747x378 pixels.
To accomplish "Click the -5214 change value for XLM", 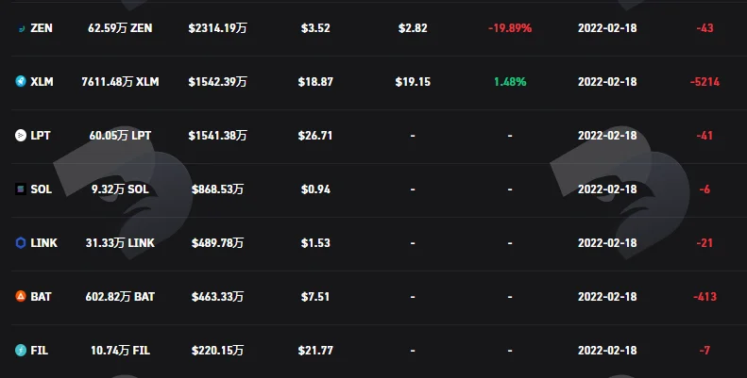I will point(705,82).
